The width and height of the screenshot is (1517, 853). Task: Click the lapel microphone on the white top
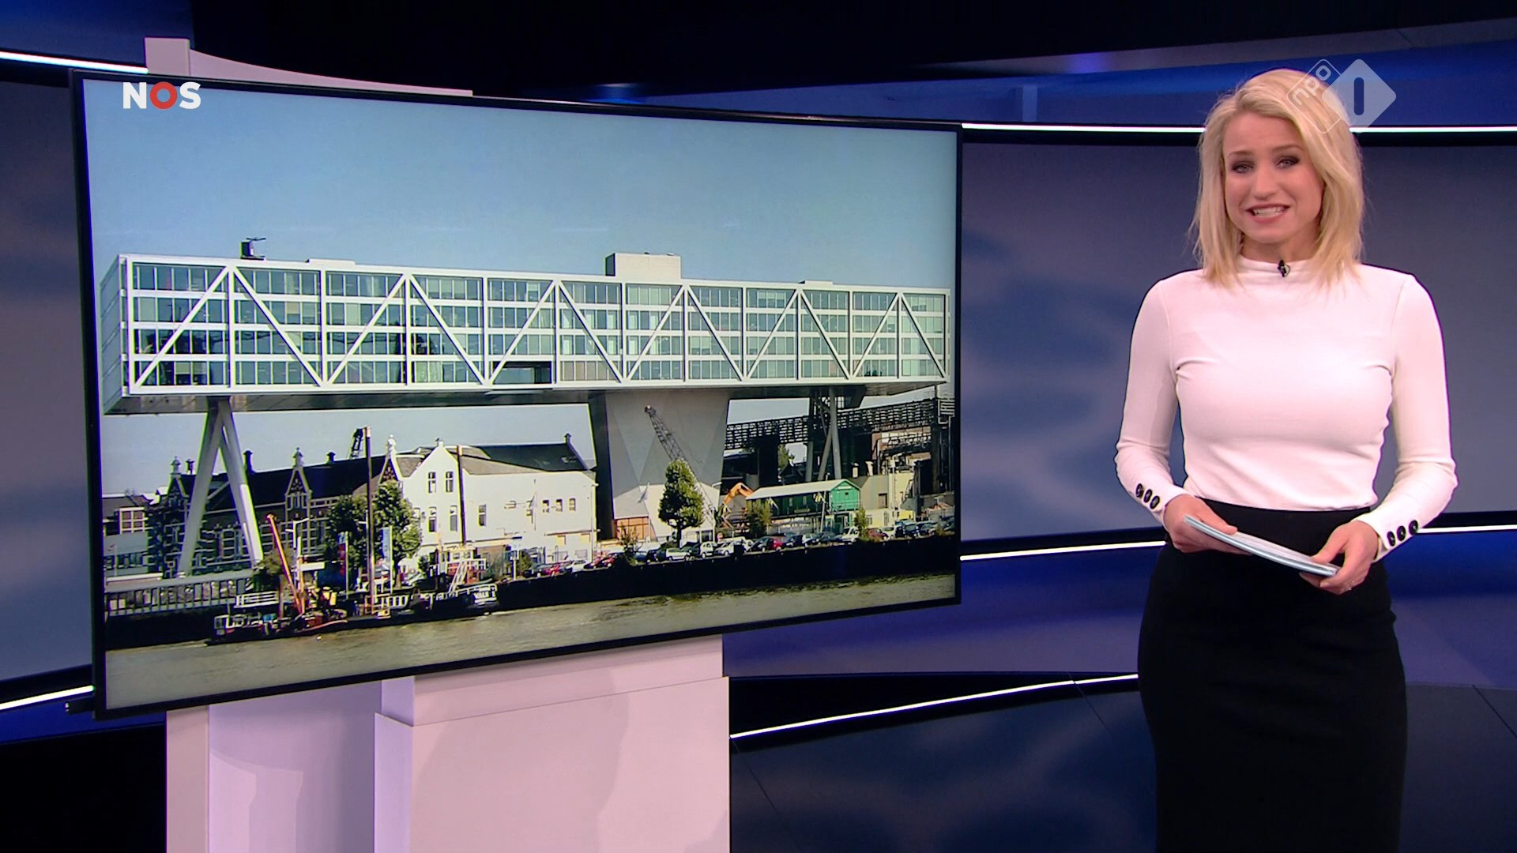coord(1283,269)
